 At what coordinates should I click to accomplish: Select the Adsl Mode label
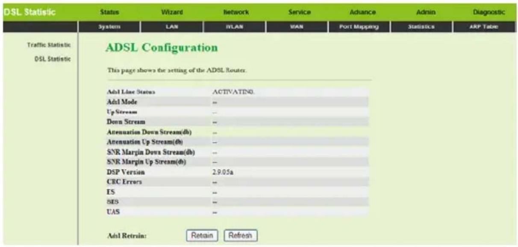click(121, 102)
